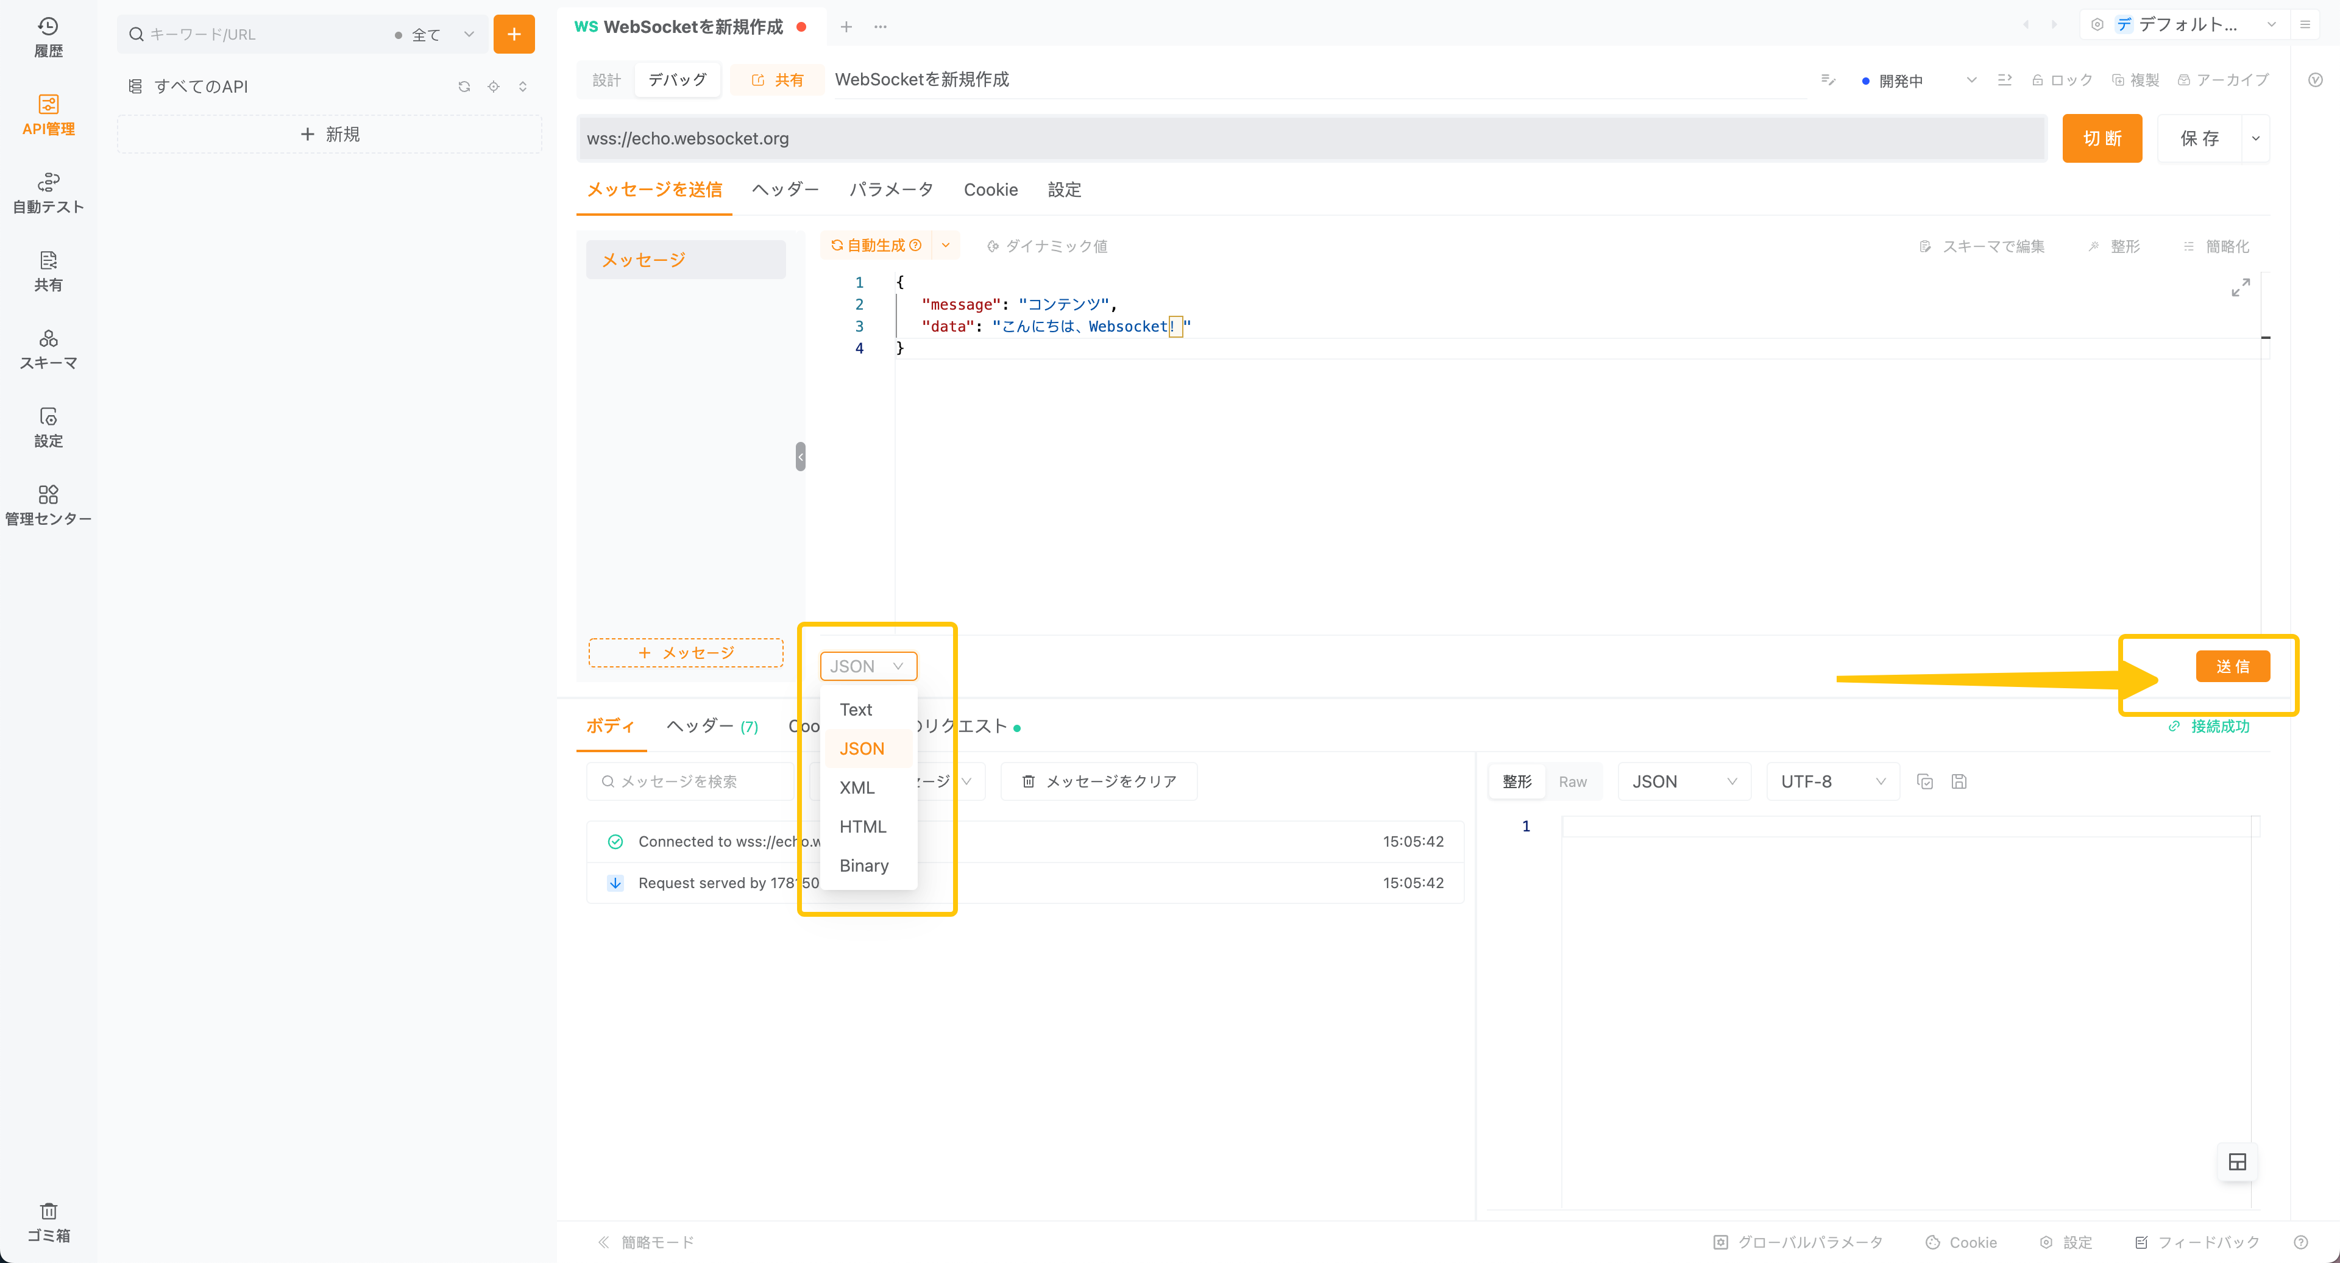Open the response ボディ tab
2340x1263 pixels.
[x=611, y=726]
